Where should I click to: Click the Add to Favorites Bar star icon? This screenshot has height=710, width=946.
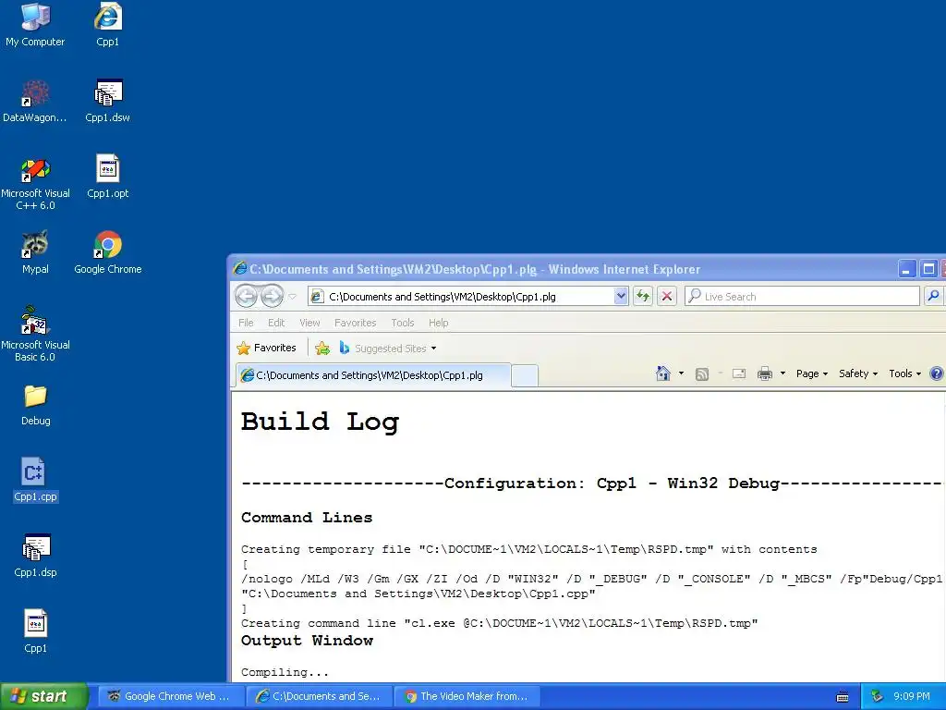point(322,348)
